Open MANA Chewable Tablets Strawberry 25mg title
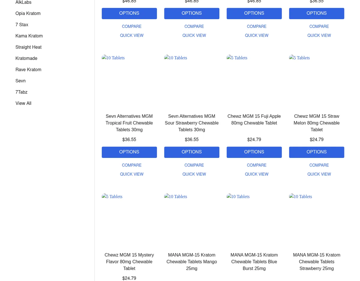Viewport: 360px width, 281px height. click(316, 262)
